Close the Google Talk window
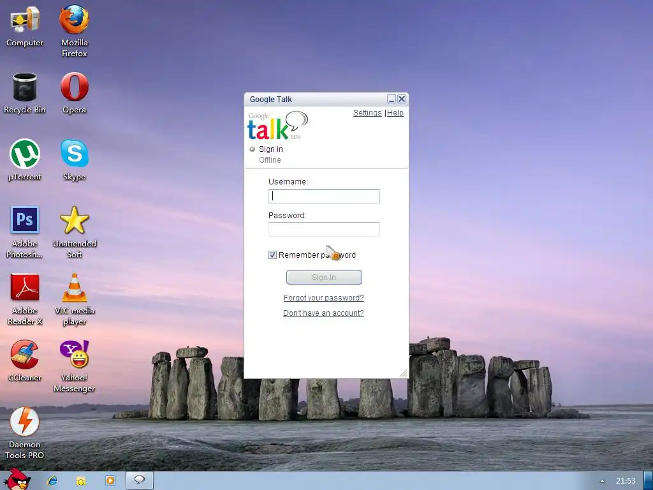 [x=402, y=99]
